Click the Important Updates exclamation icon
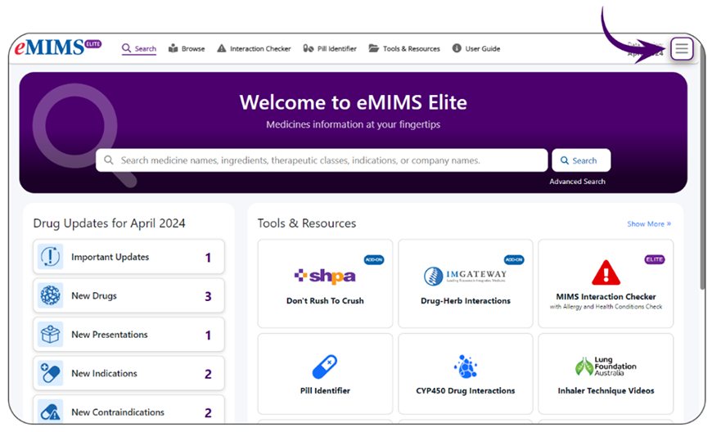712x432 pixels. coord(51,257)
